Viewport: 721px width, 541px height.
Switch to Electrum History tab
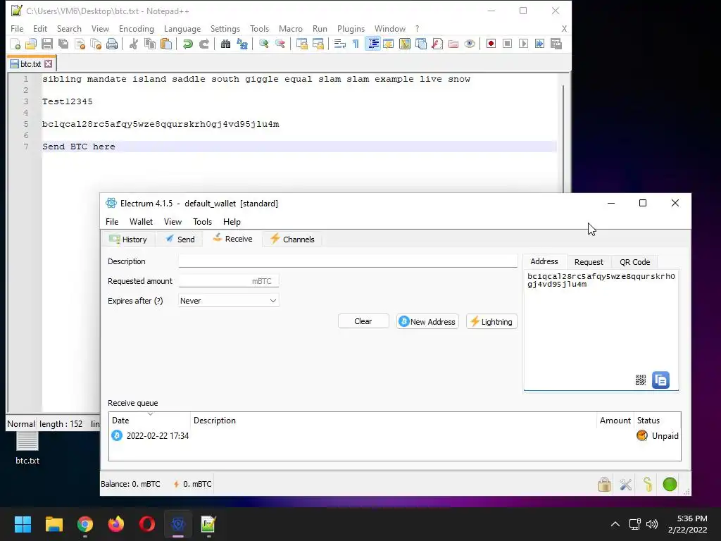click(x=128, y=240)
